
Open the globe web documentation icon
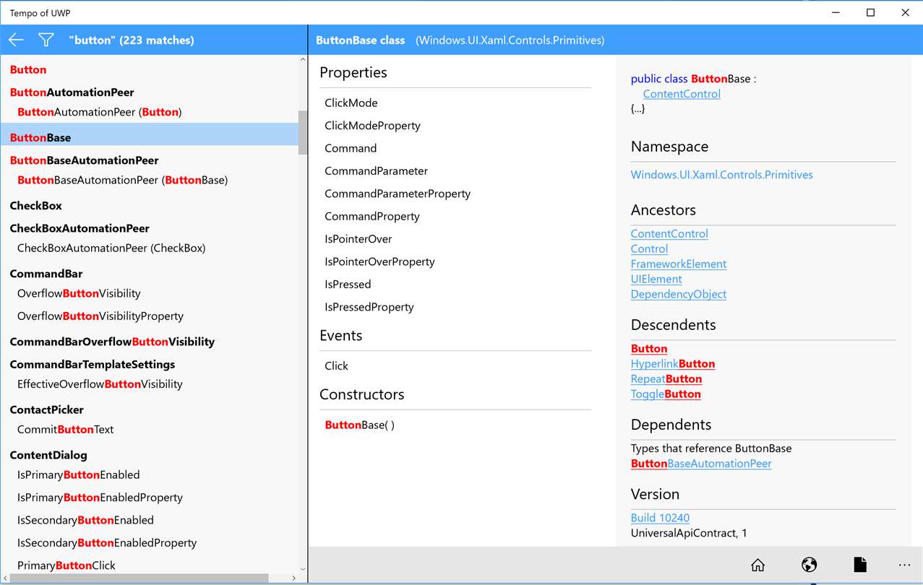(x=809, y=565)
